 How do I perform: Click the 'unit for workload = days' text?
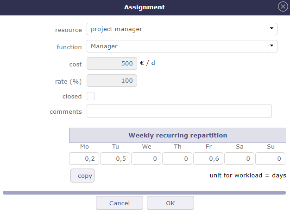click(248, 176)
